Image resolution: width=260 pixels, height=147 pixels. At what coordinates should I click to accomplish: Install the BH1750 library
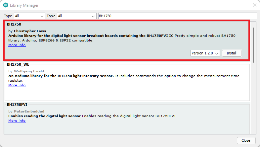[232, 53]
